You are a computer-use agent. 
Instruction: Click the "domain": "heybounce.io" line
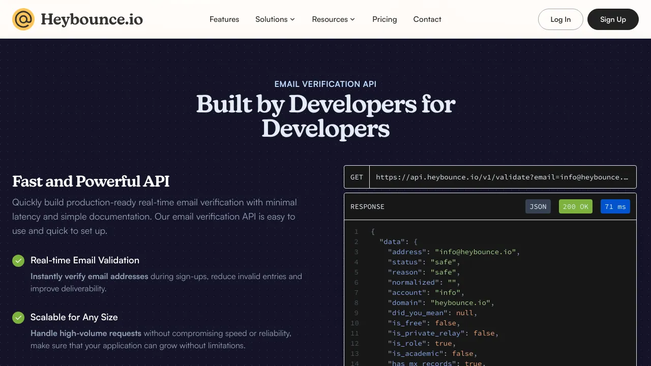441,302
